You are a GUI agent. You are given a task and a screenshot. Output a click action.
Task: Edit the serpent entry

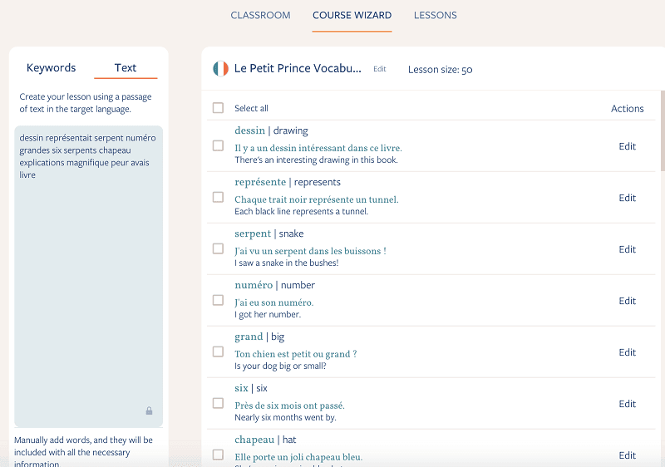click(628, 249)
